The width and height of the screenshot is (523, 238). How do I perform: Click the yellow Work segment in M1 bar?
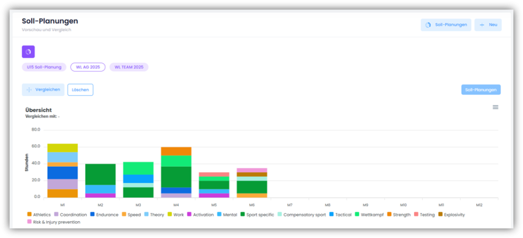[x=62, y=148]
